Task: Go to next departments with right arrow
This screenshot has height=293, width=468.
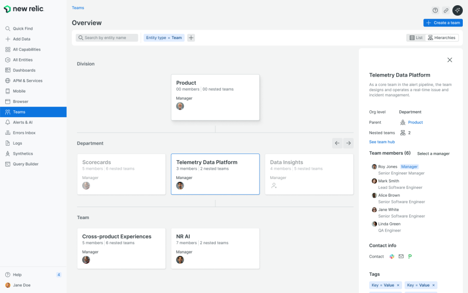Action: click(348, 143)
